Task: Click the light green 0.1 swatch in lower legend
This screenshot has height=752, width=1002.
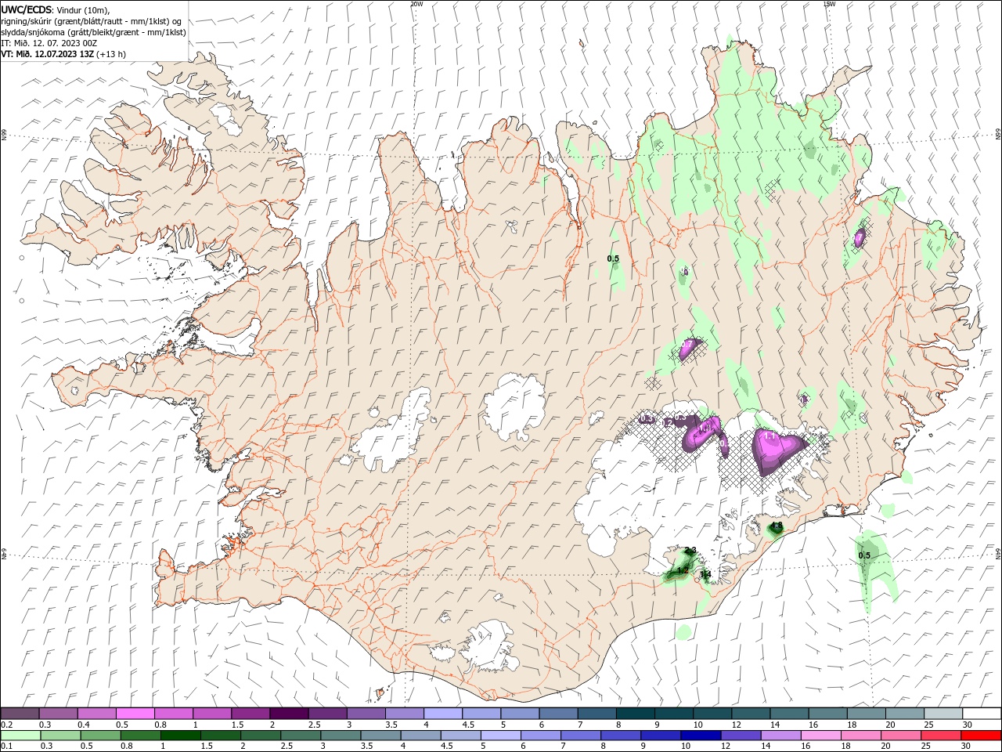Action: 20,736
